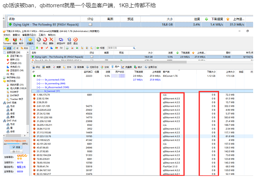Open 选项 options toolbar icon
The height and width of the screenshot is (177, 268).
(69, 40)
